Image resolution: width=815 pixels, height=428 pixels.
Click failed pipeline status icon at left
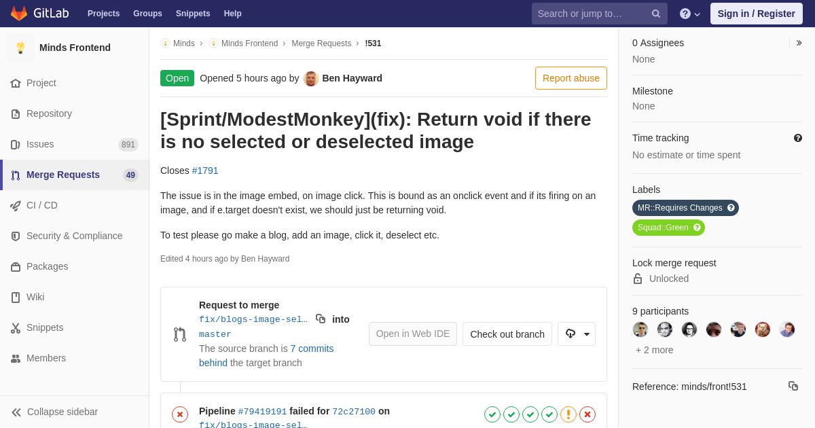[x=180, y=414]
